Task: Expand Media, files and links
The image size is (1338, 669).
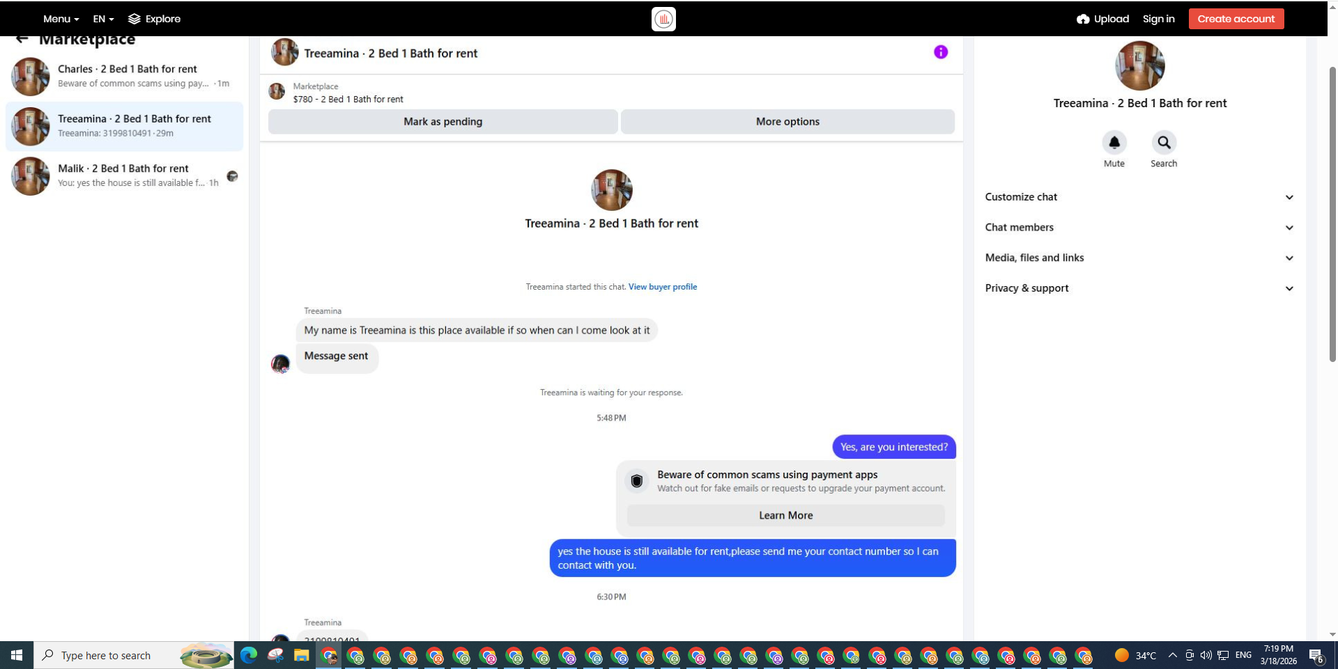Action: pyautogui.click(x=1140, y=258)
